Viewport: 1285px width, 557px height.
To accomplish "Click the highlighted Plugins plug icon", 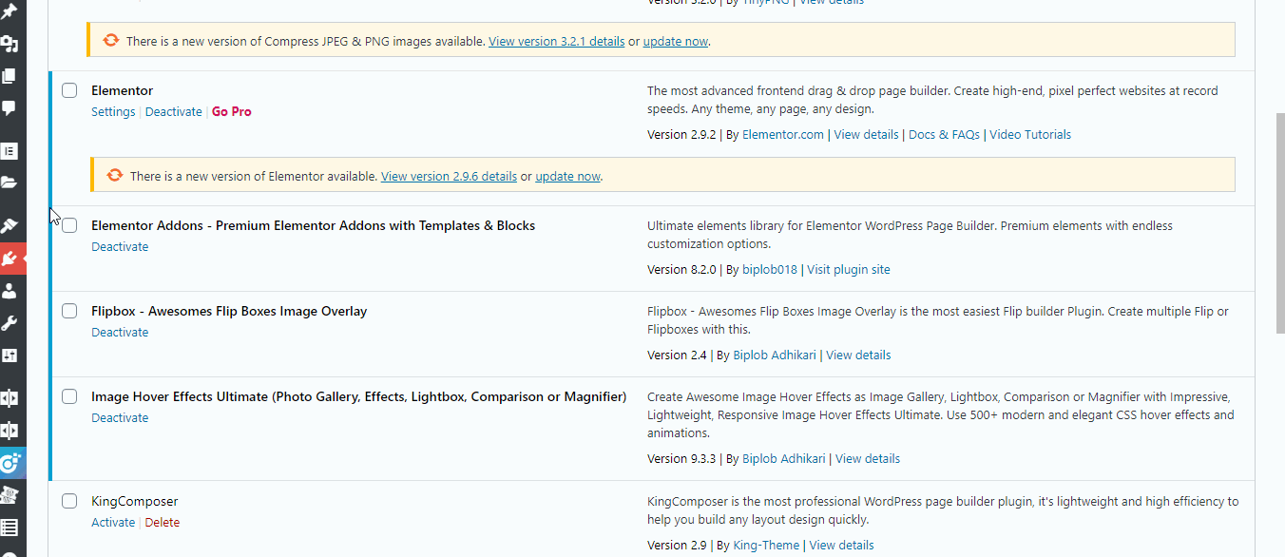I will click(x=10, y=259).
